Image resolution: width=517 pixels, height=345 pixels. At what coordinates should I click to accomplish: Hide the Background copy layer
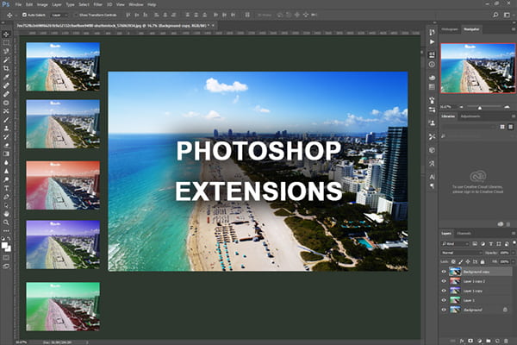(x=444, y=272)
